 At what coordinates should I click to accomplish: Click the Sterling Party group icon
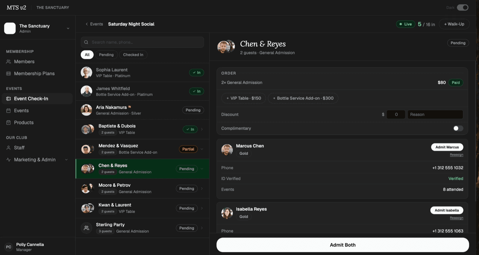(x=87, y=228)
